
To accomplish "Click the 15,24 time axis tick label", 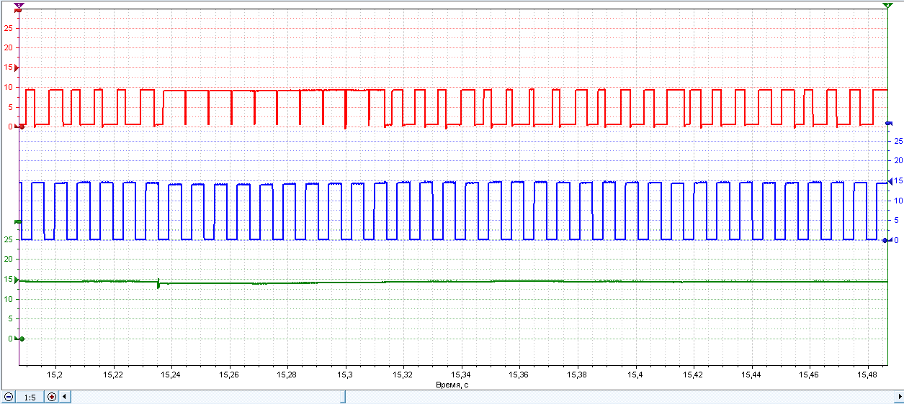I will (171, 375).
